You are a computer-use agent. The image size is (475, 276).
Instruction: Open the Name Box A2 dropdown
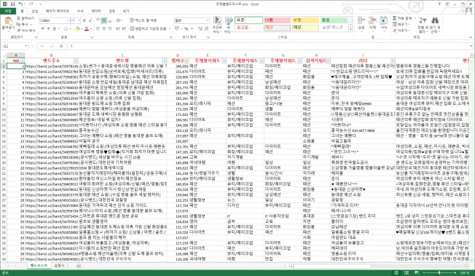point(26,46)
